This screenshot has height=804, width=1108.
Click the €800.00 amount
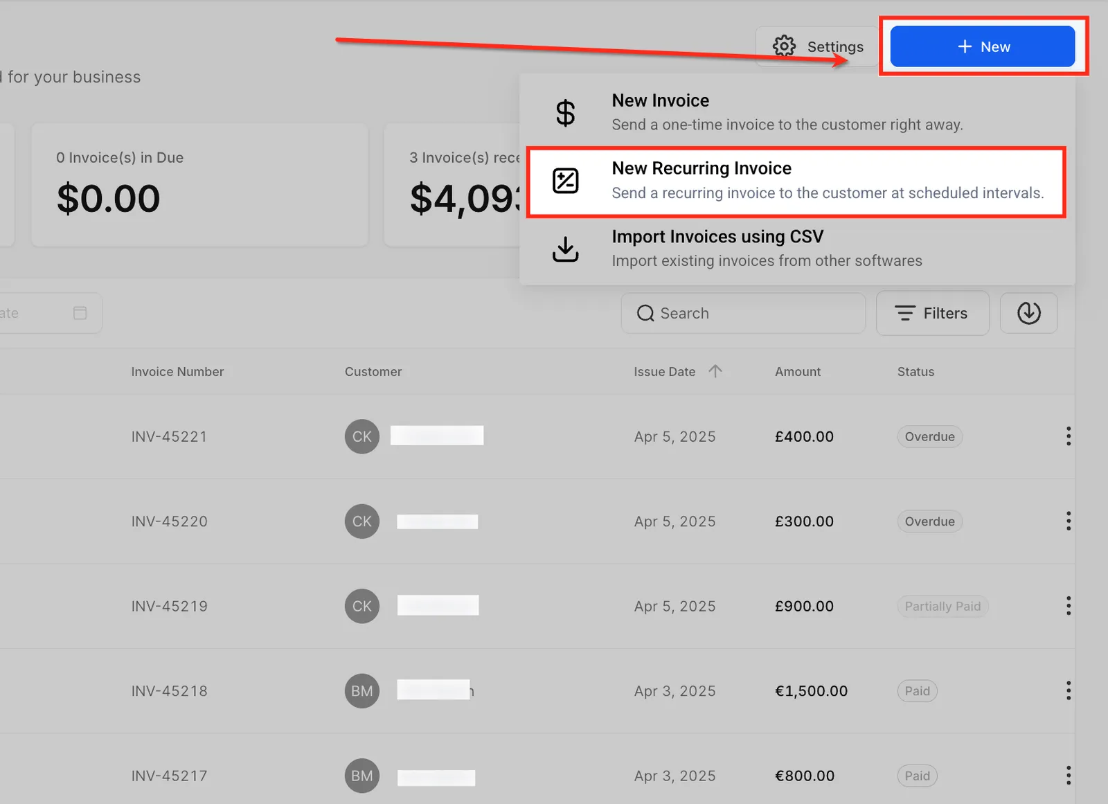805,776
